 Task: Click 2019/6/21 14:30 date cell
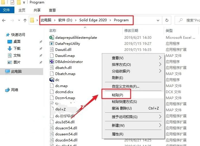click(138, 38)
